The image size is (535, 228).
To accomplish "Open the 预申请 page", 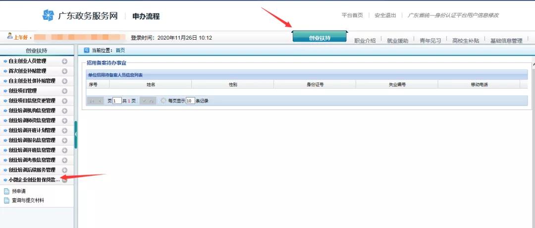I will 19,191.
